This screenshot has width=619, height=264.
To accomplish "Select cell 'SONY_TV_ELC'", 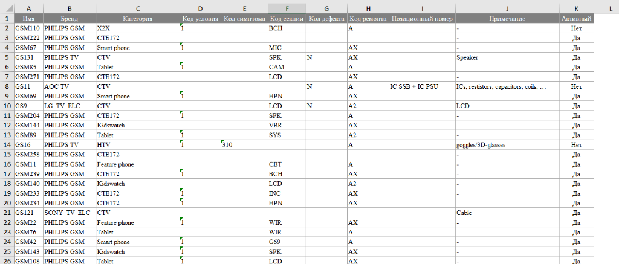I will point(70,213).
